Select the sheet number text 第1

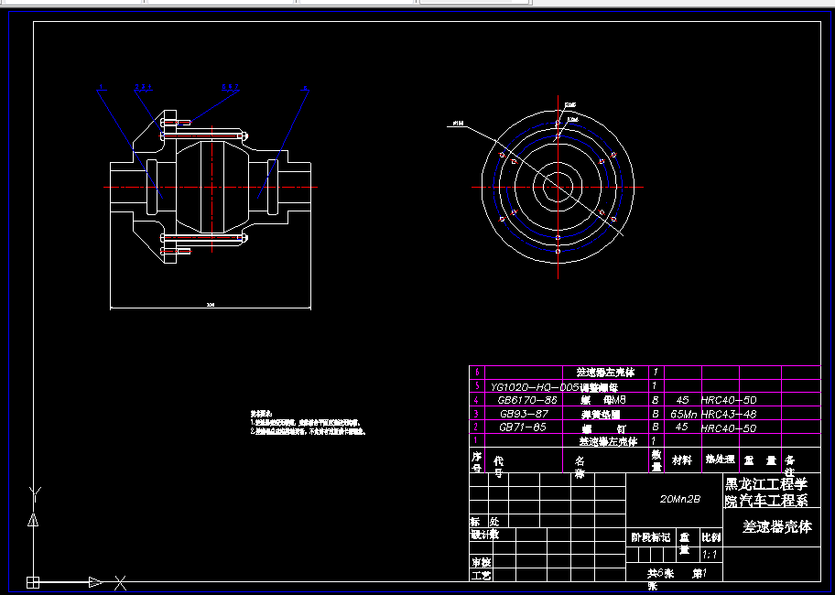[699, 574]
